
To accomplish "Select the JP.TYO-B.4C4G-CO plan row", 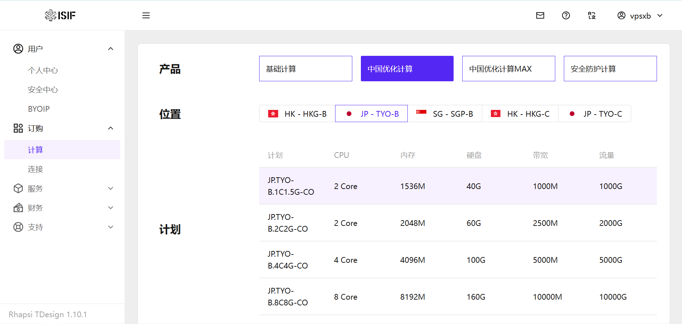I will click(458, 260).
